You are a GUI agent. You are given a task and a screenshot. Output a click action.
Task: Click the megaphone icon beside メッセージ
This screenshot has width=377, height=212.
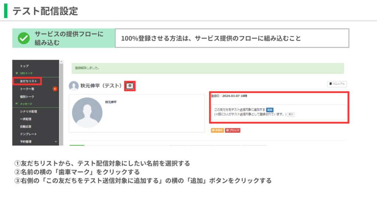coord(17,104)
